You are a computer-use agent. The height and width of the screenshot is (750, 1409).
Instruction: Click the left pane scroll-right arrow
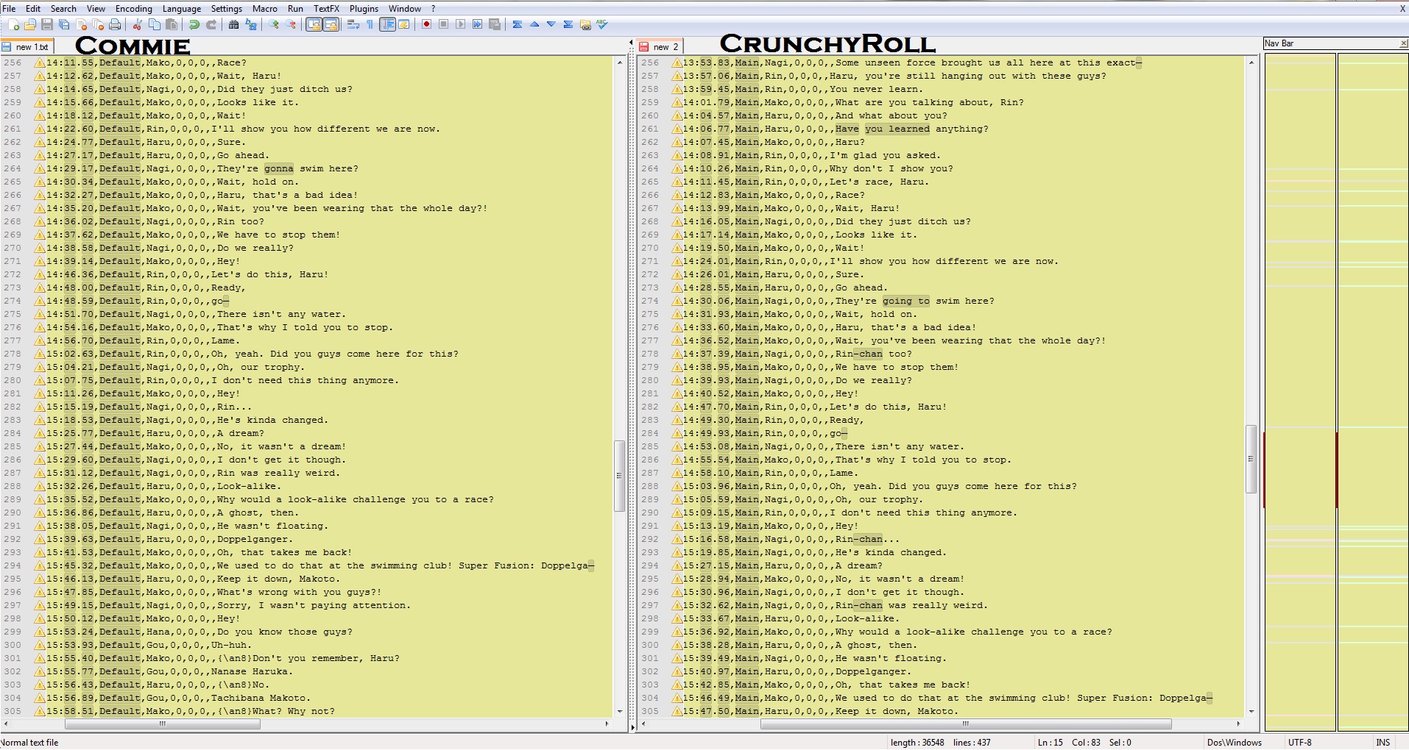(607, 724)
